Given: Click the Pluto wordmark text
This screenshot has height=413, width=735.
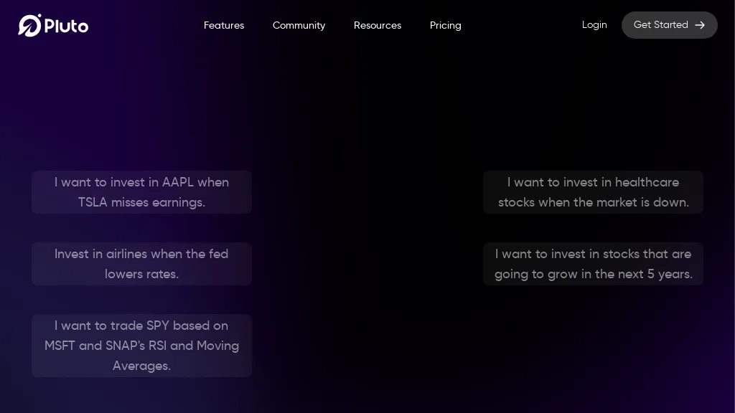Looking at the screenshot, I should pos(66,26).
